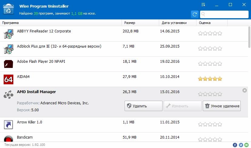Click install date 15.01.2016
This screenshot has width=251, height=148.
pyautogui.click(x=170, y=92)
